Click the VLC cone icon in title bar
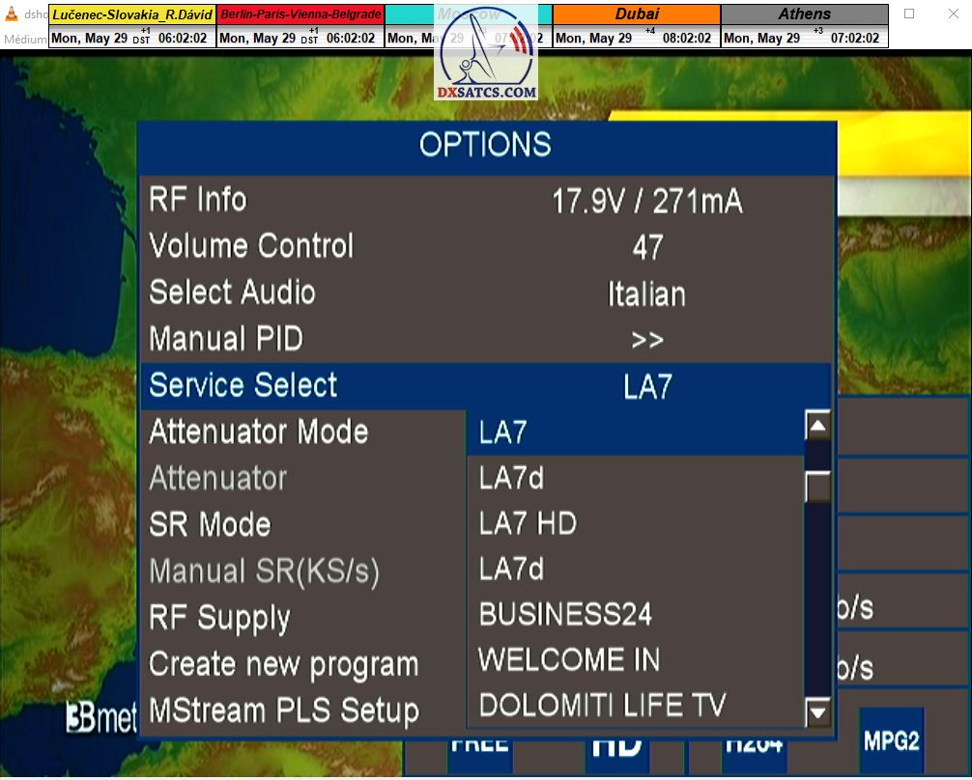The height and width of the screenshot is (780, 972). coord(13,14)
